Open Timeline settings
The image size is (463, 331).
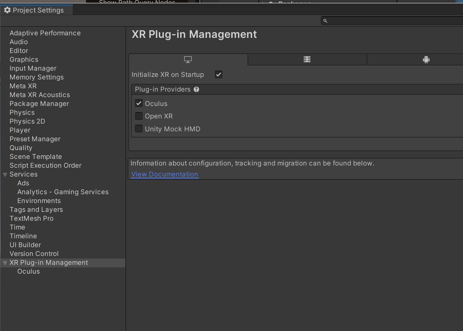[23, 236]
